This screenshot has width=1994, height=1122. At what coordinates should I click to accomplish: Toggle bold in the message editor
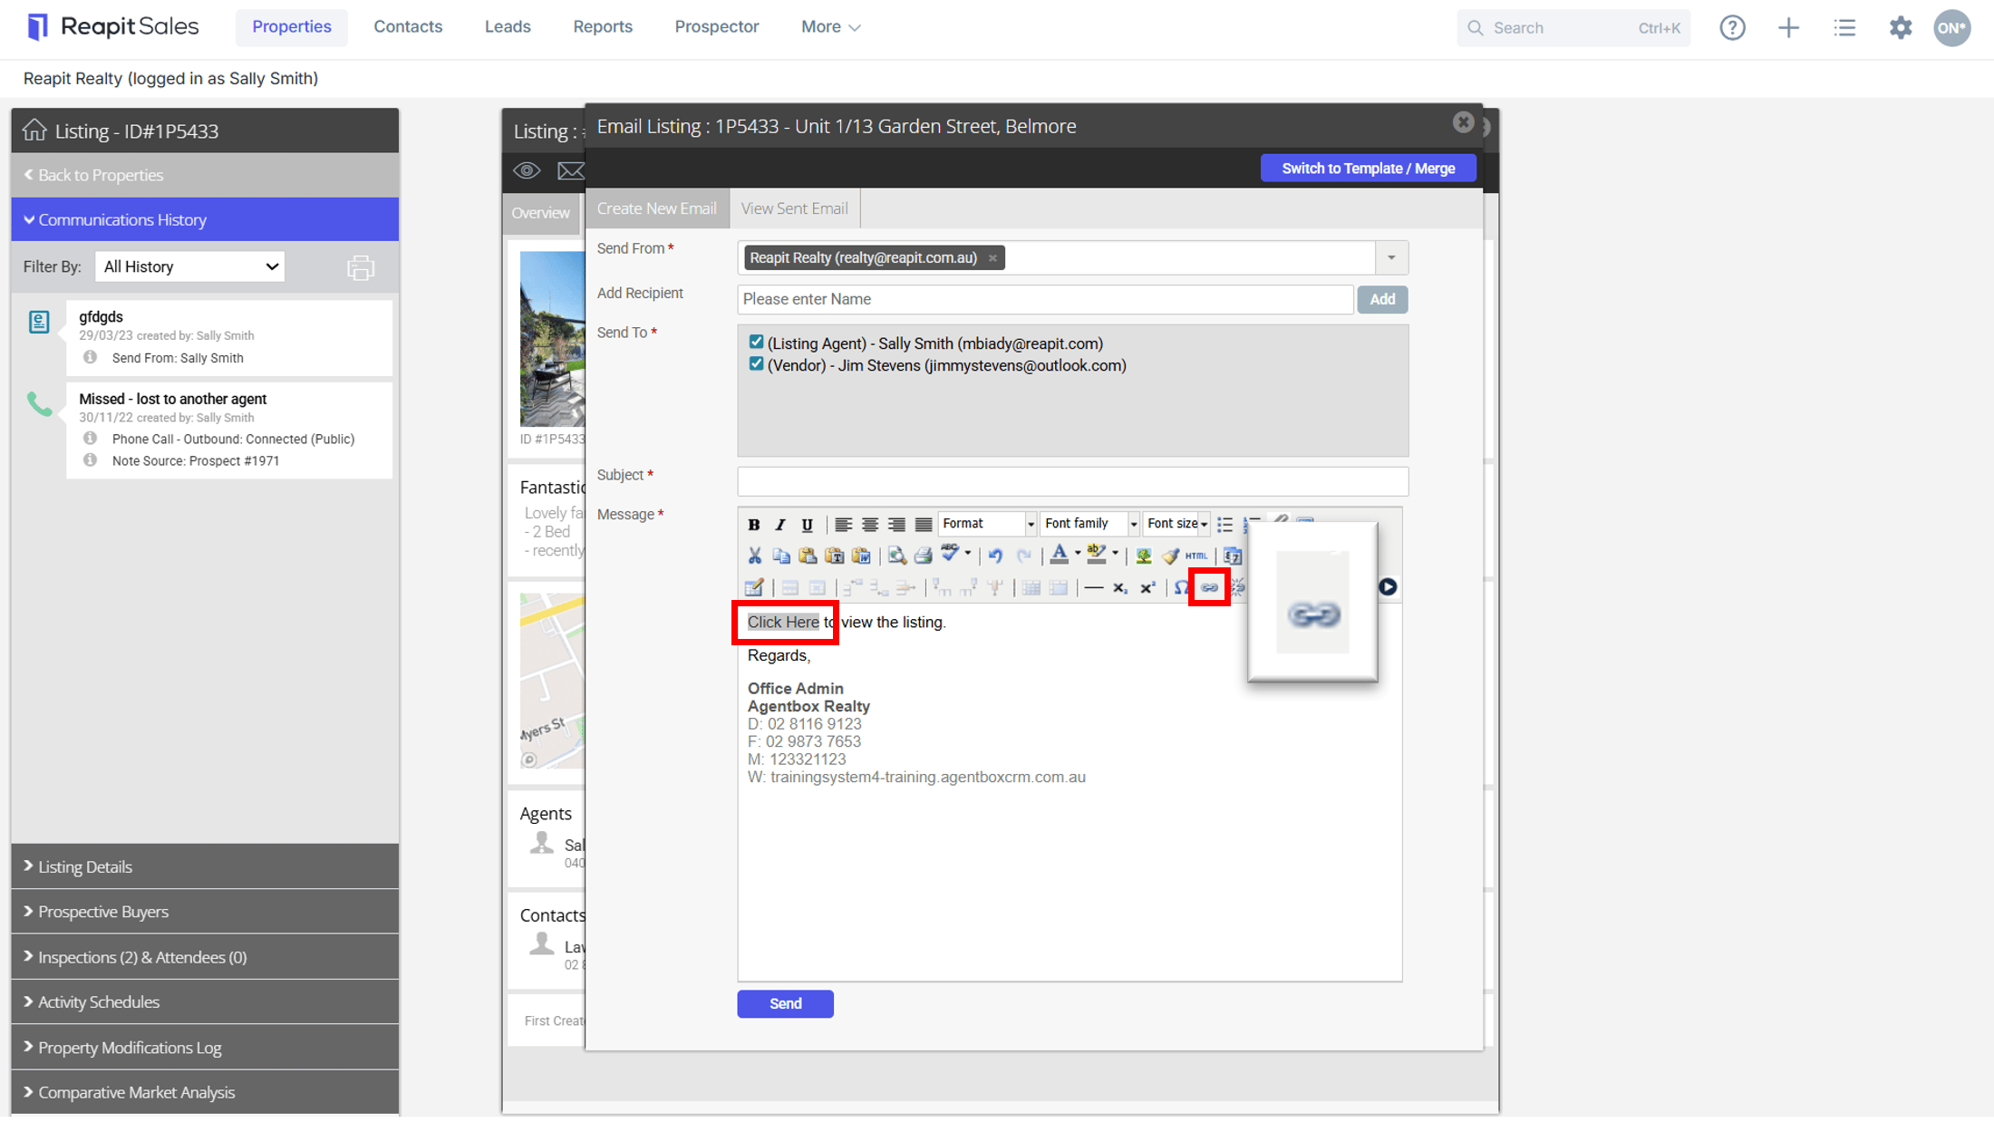(x=753, y=525)
